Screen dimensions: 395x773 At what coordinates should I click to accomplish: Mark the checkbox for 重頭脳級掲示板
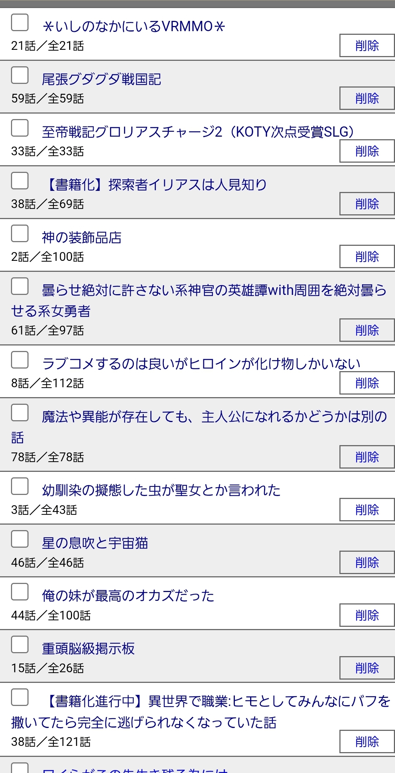click(x=20, y=645)
